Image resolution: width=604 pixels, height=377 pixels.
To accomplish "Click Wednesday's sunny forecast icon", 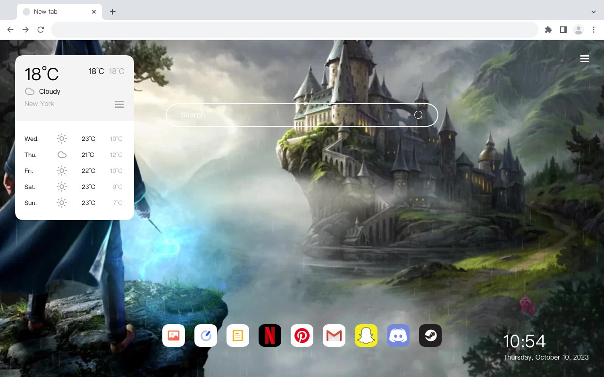I will [x=62, y=139].
